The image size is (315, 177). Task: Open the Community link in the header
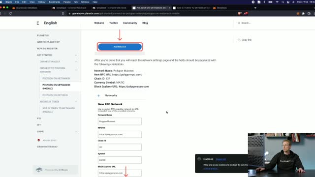click(x=130, y=23)
